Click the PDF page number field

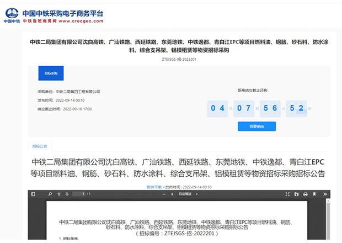(79, 194)
